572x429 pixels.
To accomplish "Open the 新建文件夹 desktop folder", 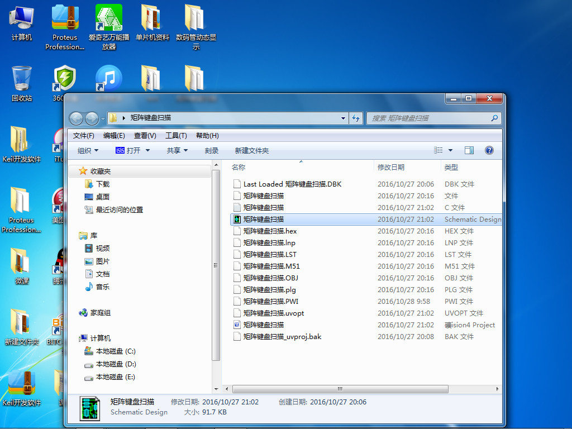I will tap(21, 327).
